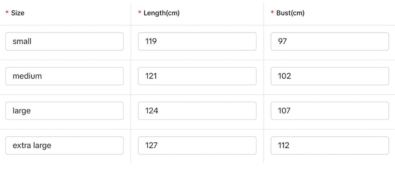Click the red asterisk before Bust(cm)
The height and width of the screenshot is (173, 395).
coord(272,12)
